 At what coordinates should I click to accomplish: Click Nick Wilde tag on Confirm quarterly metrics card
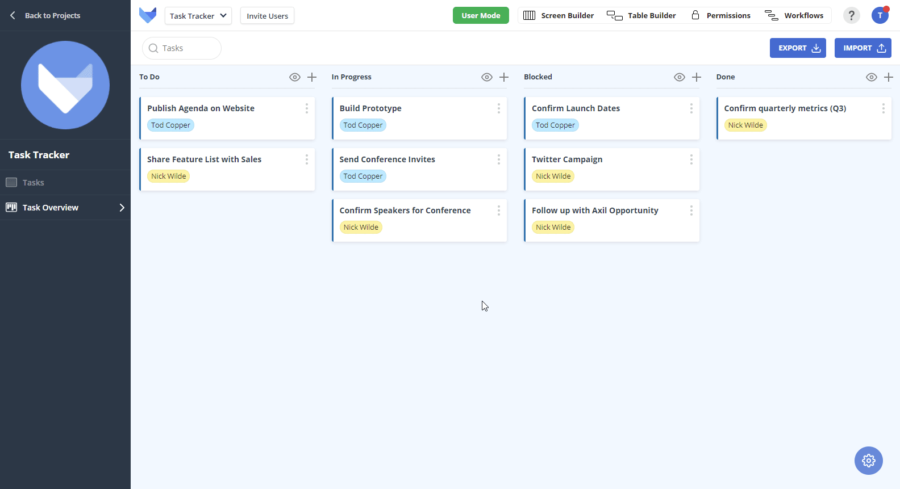[745, 125]
